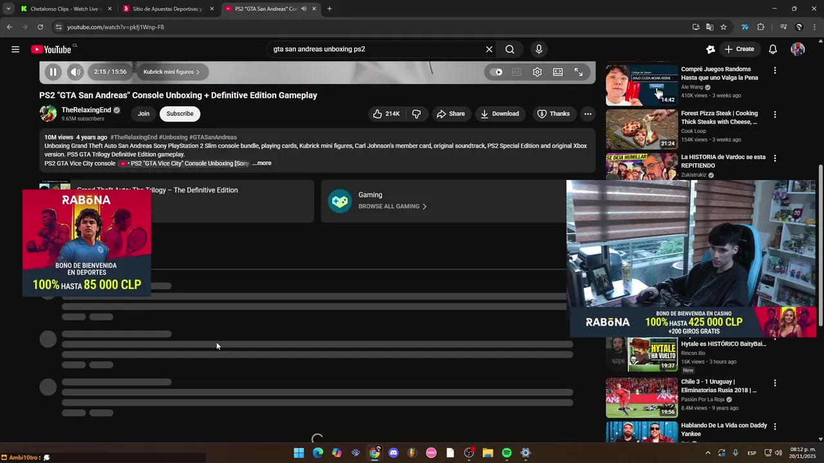
Task: Open TheRelaxingEnd channel avatar
Action: 48,114
